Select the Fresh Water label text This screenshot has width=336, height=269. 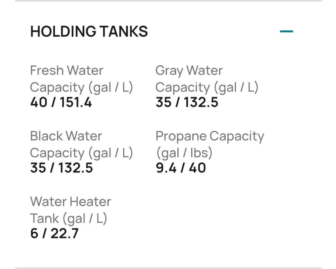pyautogui.click(x=67, y=71)
